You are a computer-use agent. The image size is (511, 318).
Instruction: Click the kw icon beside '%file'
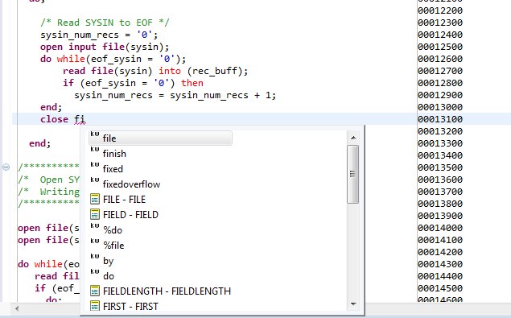click(x=95, y=241)
